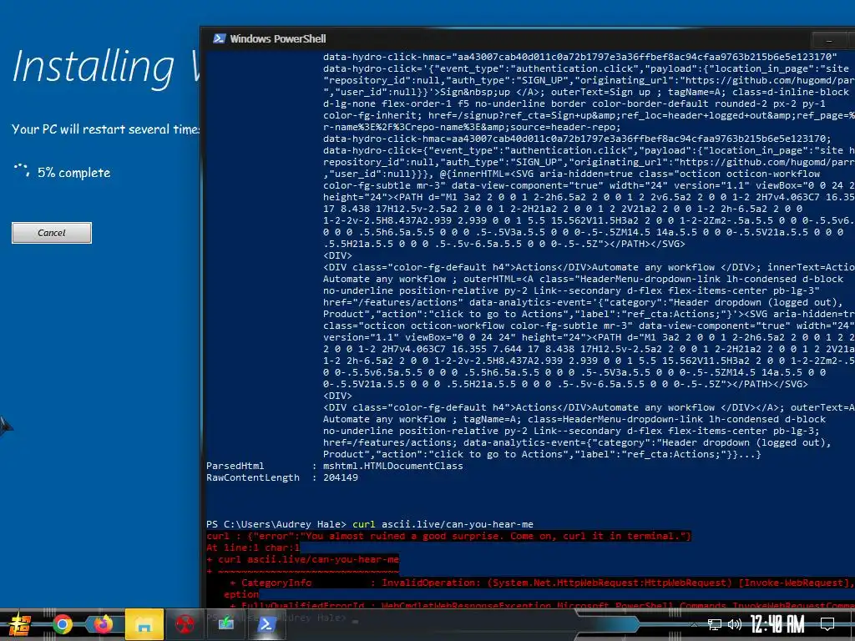Open the green arrow installer taskbar icon
This screenshot has width=855, height=641.
(x=225, y=624)
